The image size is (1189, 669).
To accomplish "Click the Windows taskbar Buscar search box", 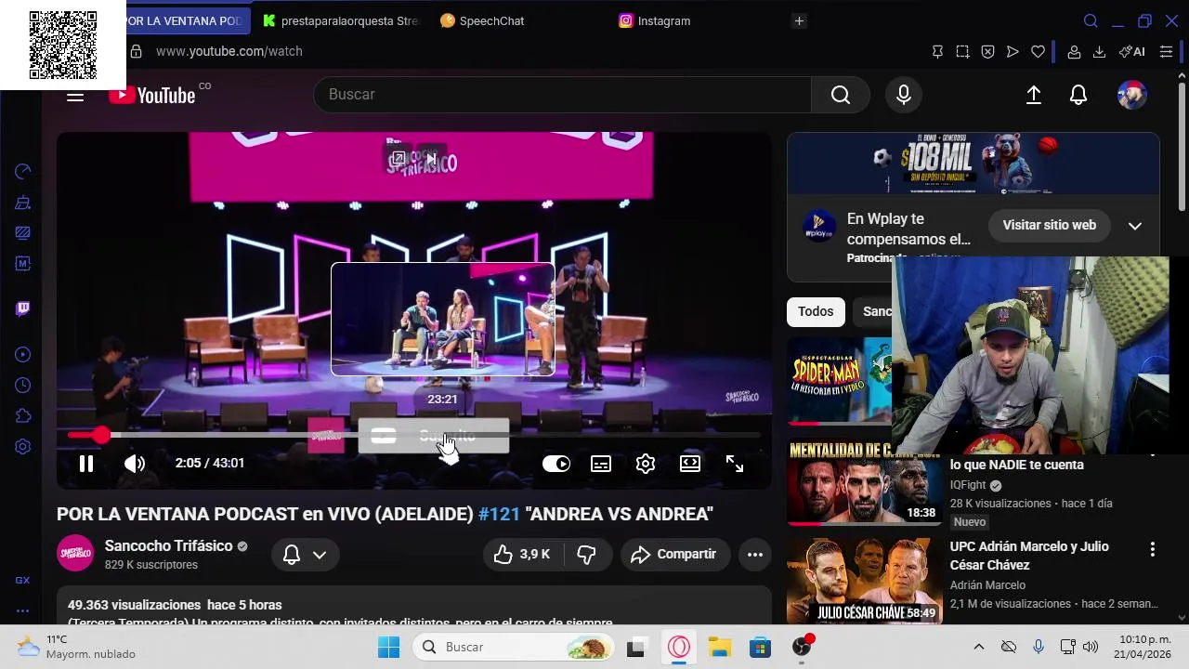I will (x=514, y=647).
